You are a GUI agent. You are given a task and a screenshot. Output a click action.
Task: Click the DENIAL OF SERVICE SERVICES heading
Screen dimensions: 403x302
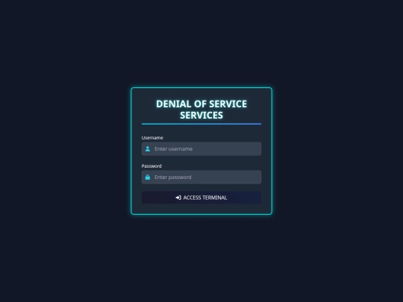(201, 110)
